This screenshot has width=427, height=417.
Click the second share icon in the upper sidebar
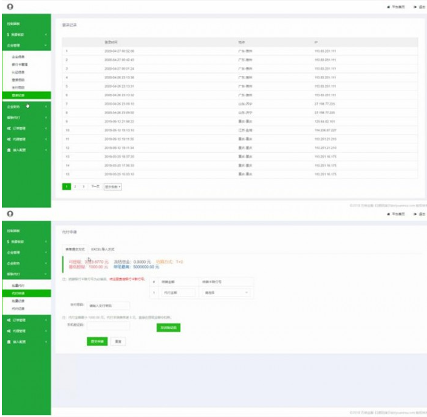(9, 139)
